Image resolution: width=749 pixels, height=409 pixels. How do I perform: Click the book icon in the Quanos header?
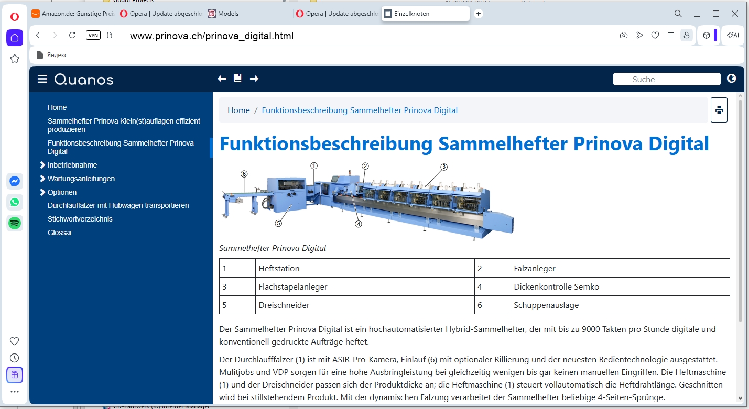(237, 78)
